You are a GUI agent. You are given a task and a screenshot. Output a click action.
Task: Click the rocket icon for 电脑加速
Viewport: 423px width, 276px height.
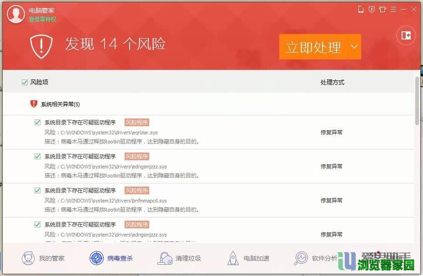point(233,258)
